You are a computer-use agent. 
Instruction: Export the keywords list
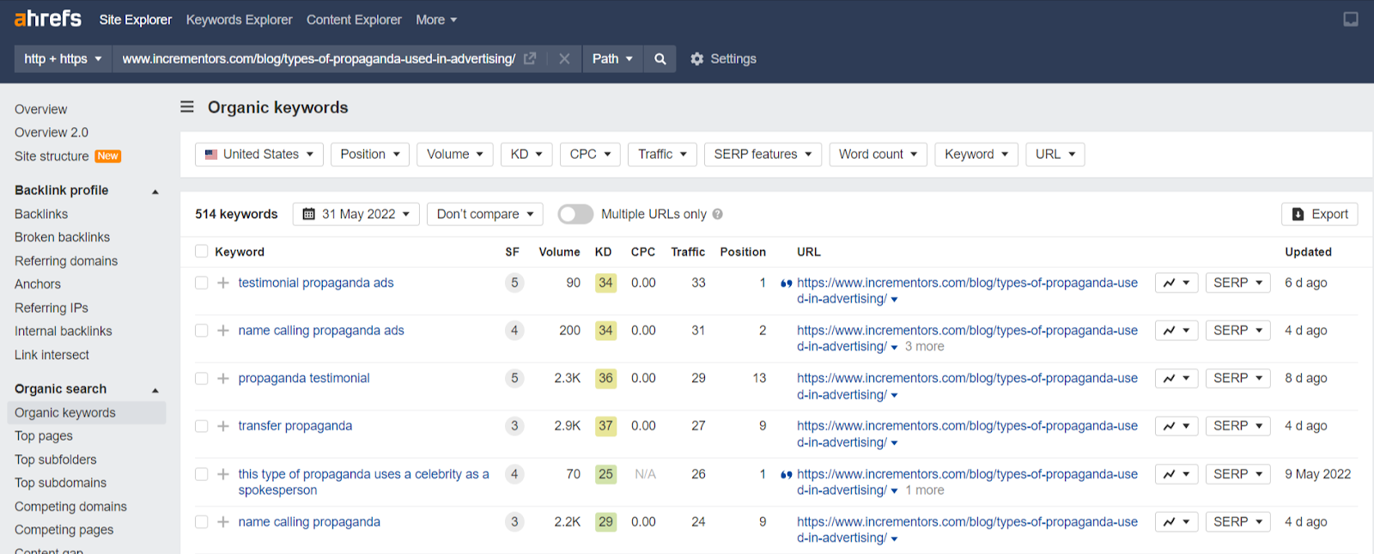point(1319,214)
